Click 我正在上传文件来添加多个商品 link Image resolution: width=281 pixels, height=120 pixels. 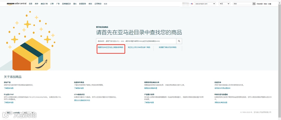click(x=139, y=47)
